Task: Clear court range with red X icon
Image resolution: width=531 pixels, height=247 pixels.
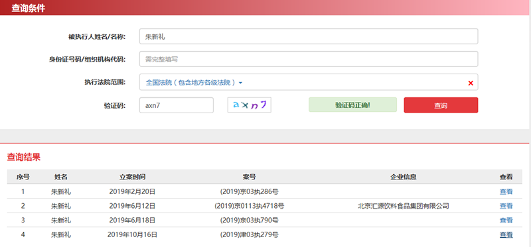Action: coord(471,83)
